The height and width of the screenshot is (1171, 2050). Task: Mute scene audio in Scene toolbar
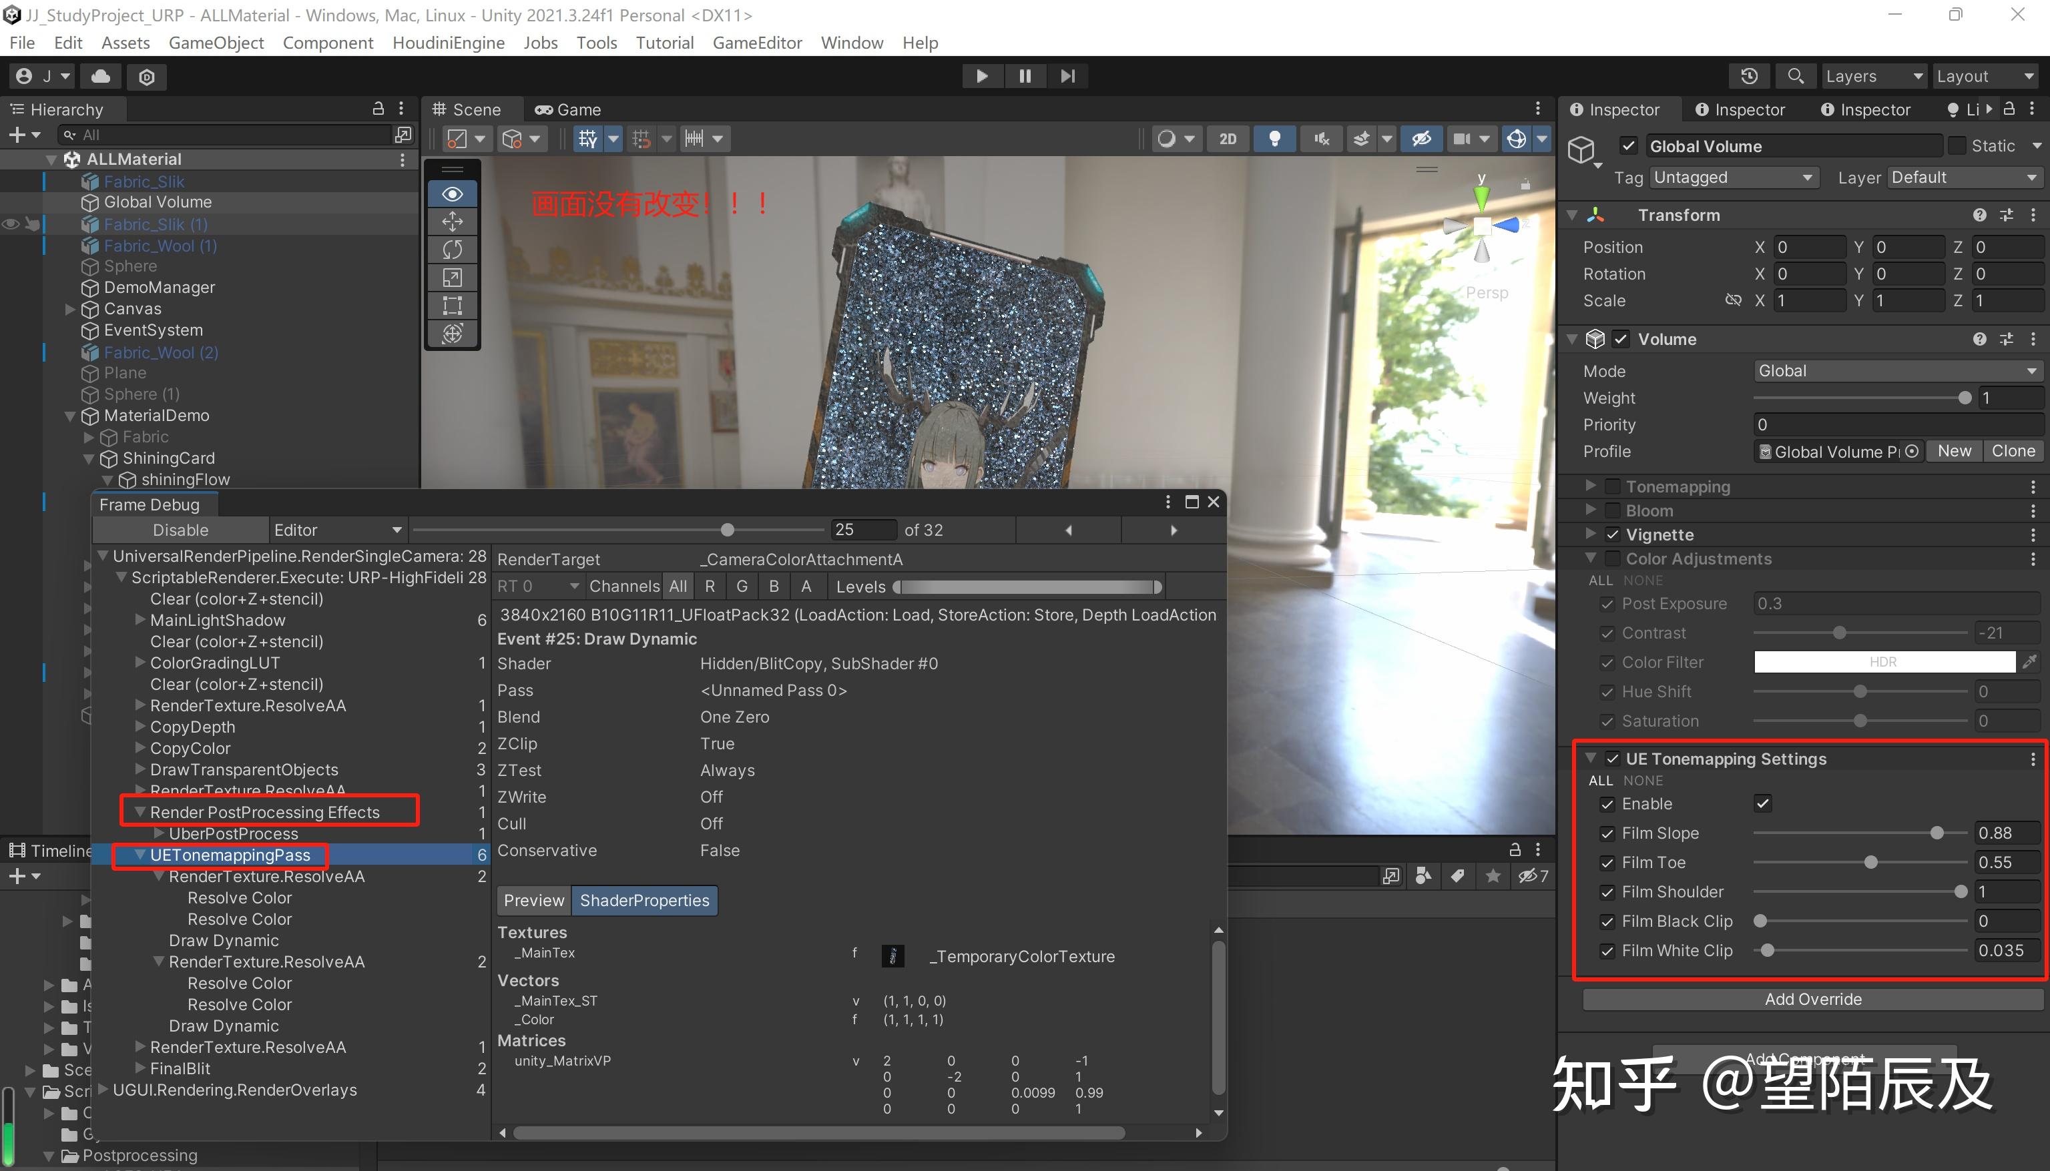tap(1321, 138)
